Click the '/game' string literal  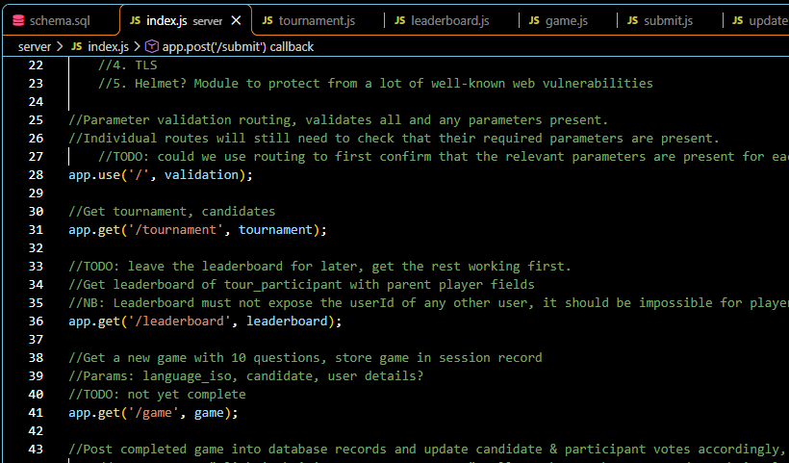(154, 413)
